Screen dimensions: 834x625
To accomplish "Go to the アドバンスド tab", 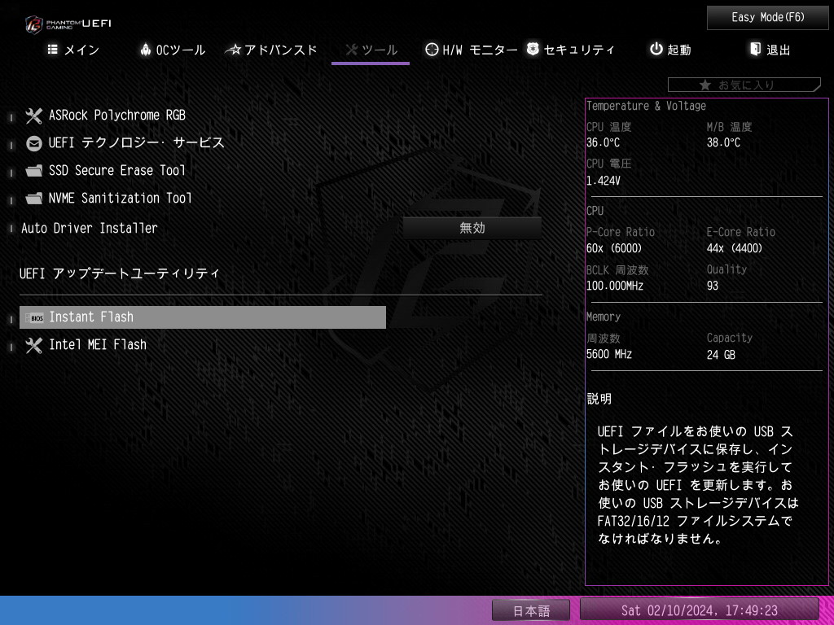I will tap(271, 50).
